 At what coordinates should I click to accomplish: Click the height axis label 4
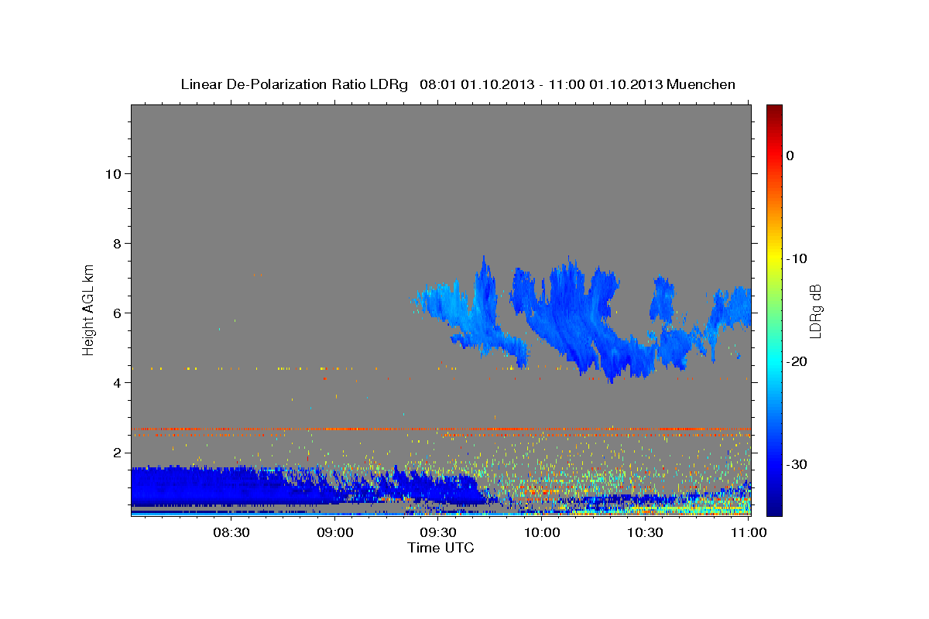(x=117, y=382)
